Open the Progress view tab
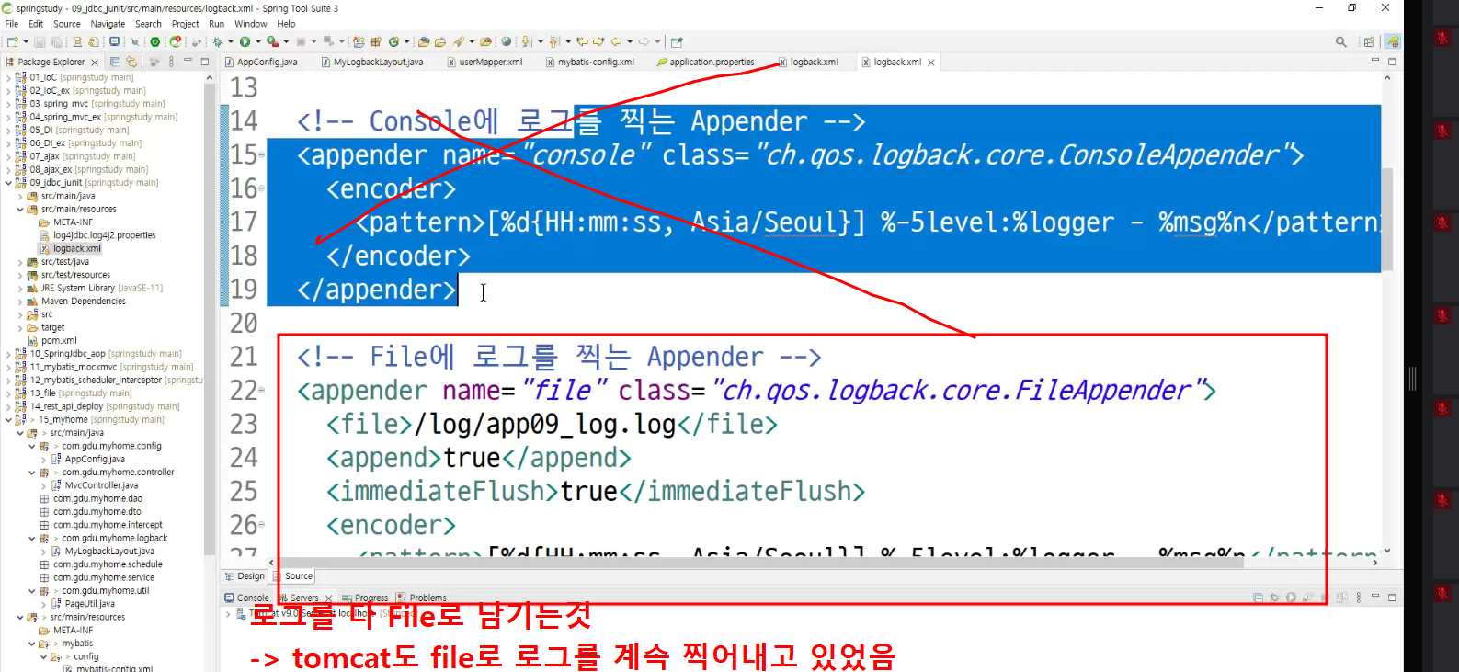 pyautogui.click(x=365, y=598)
